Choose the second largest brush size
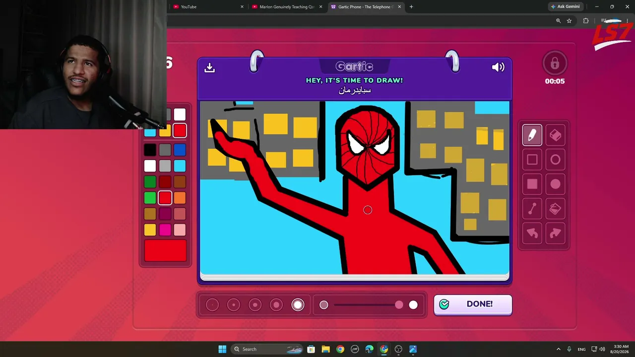This screenshot has width=635, height=357. pyautogui.click(x=276, y=305)
